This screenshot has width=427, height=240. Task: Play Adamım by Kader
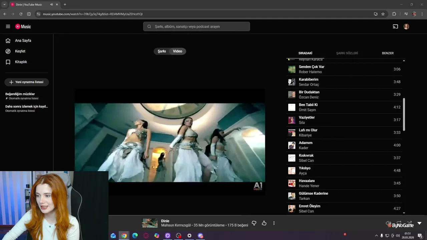(x=344, y=145)
